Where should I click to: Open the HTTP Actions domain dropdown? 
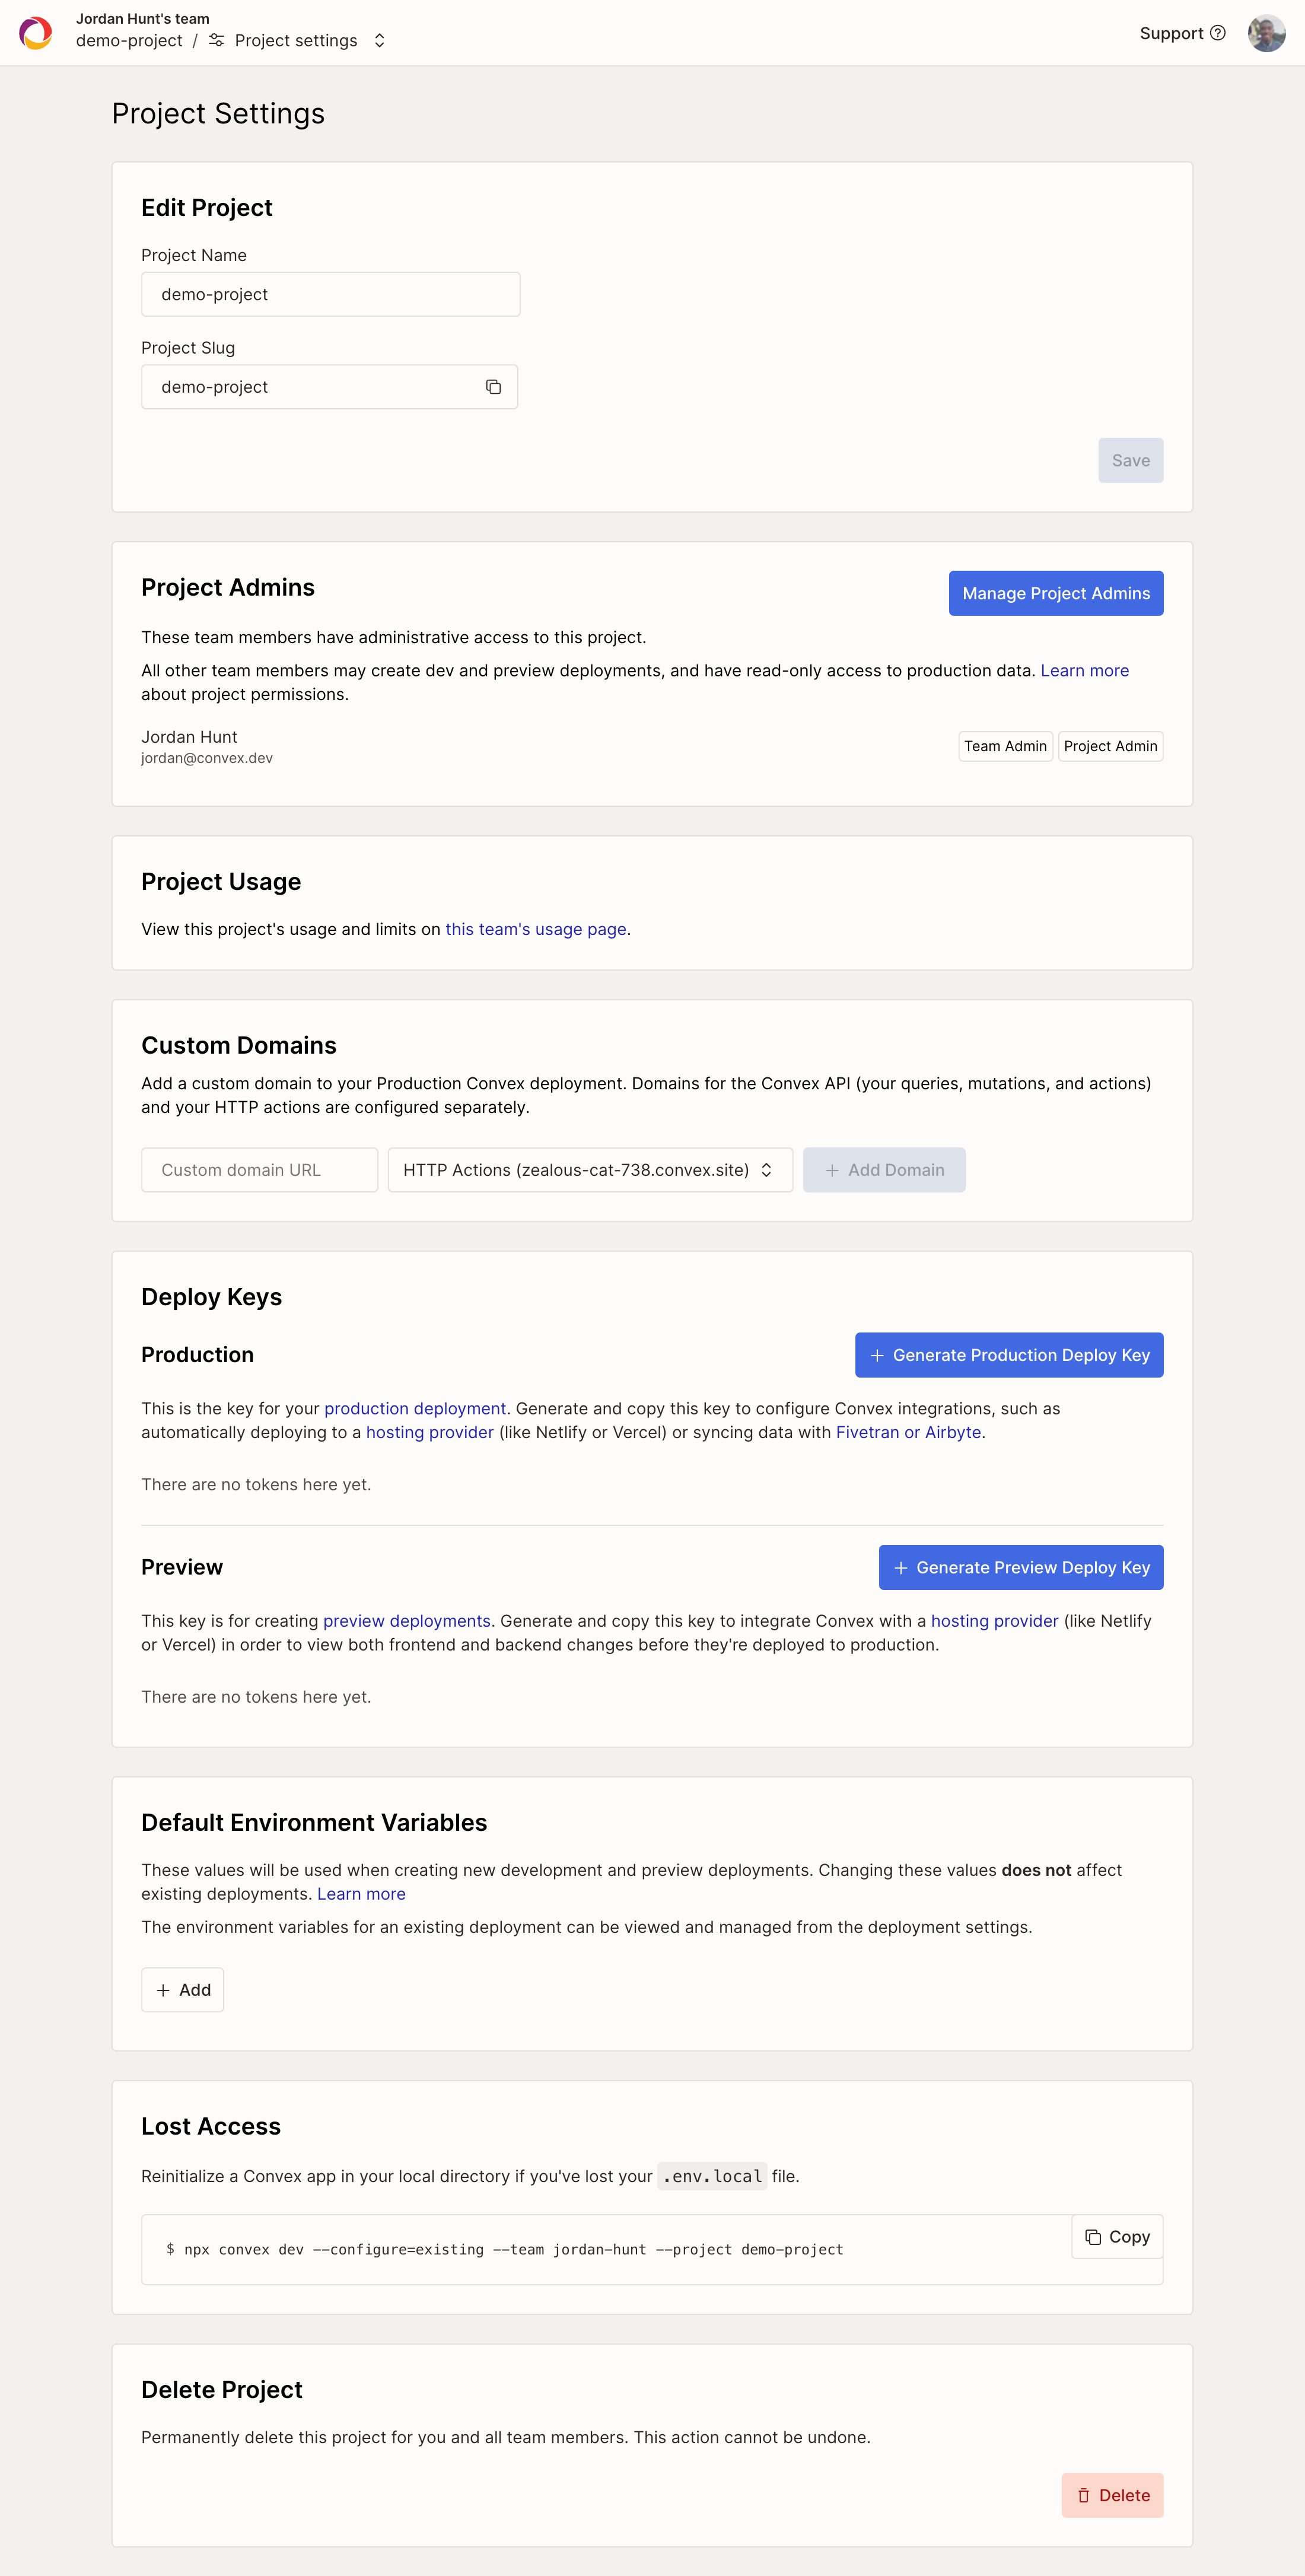tap(590, 1170)
